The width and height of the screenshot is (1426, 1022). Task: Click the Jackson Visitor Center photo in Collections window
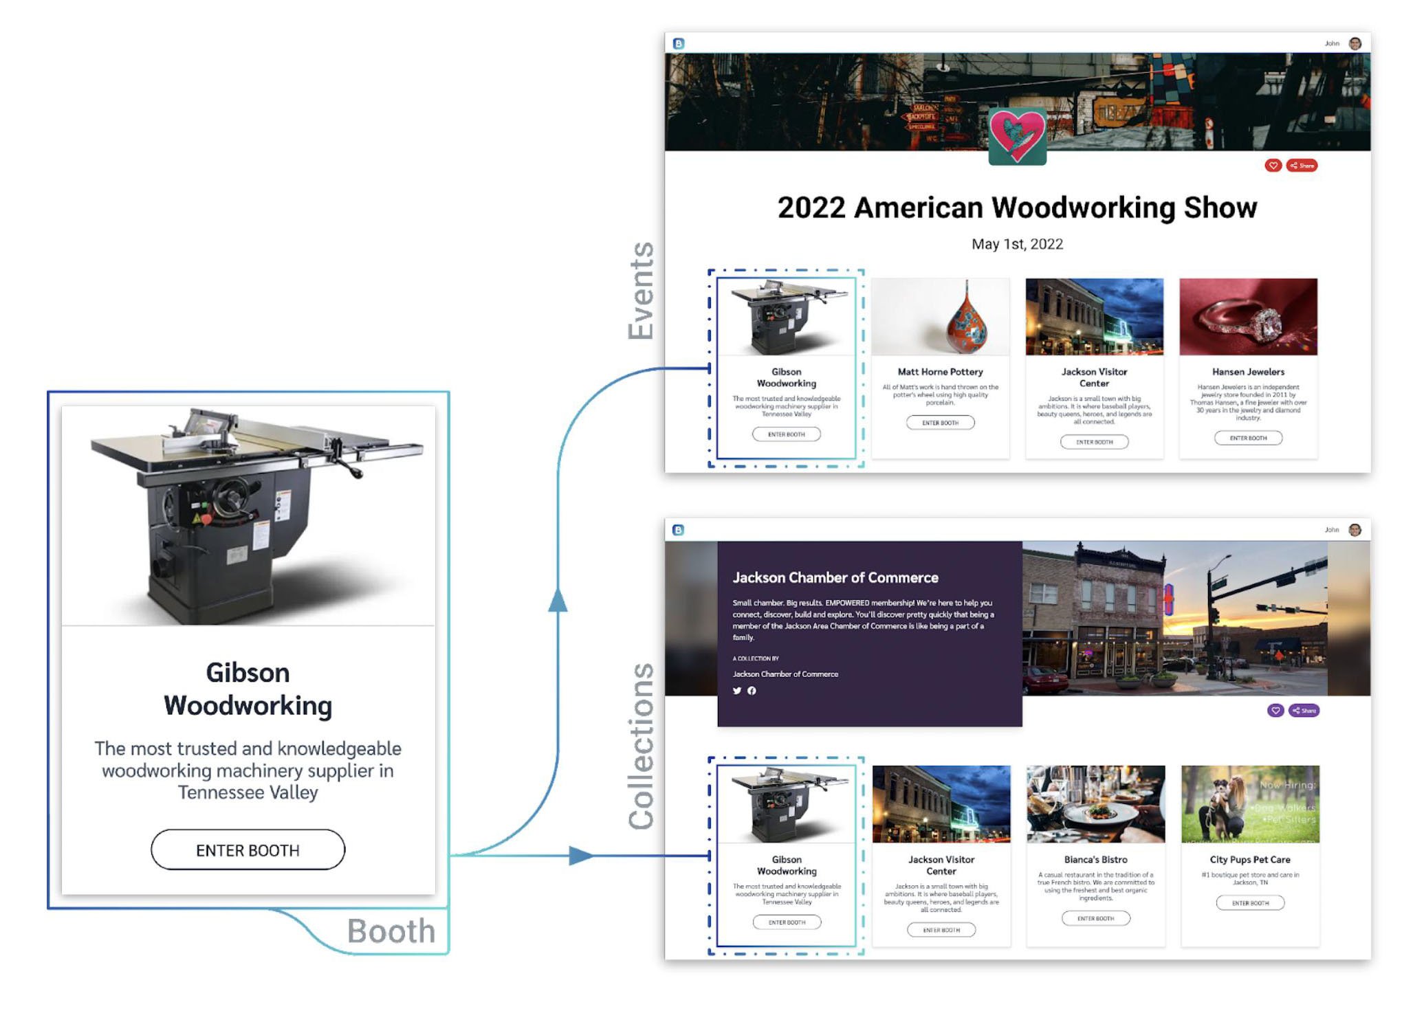[x=941, y=804]
